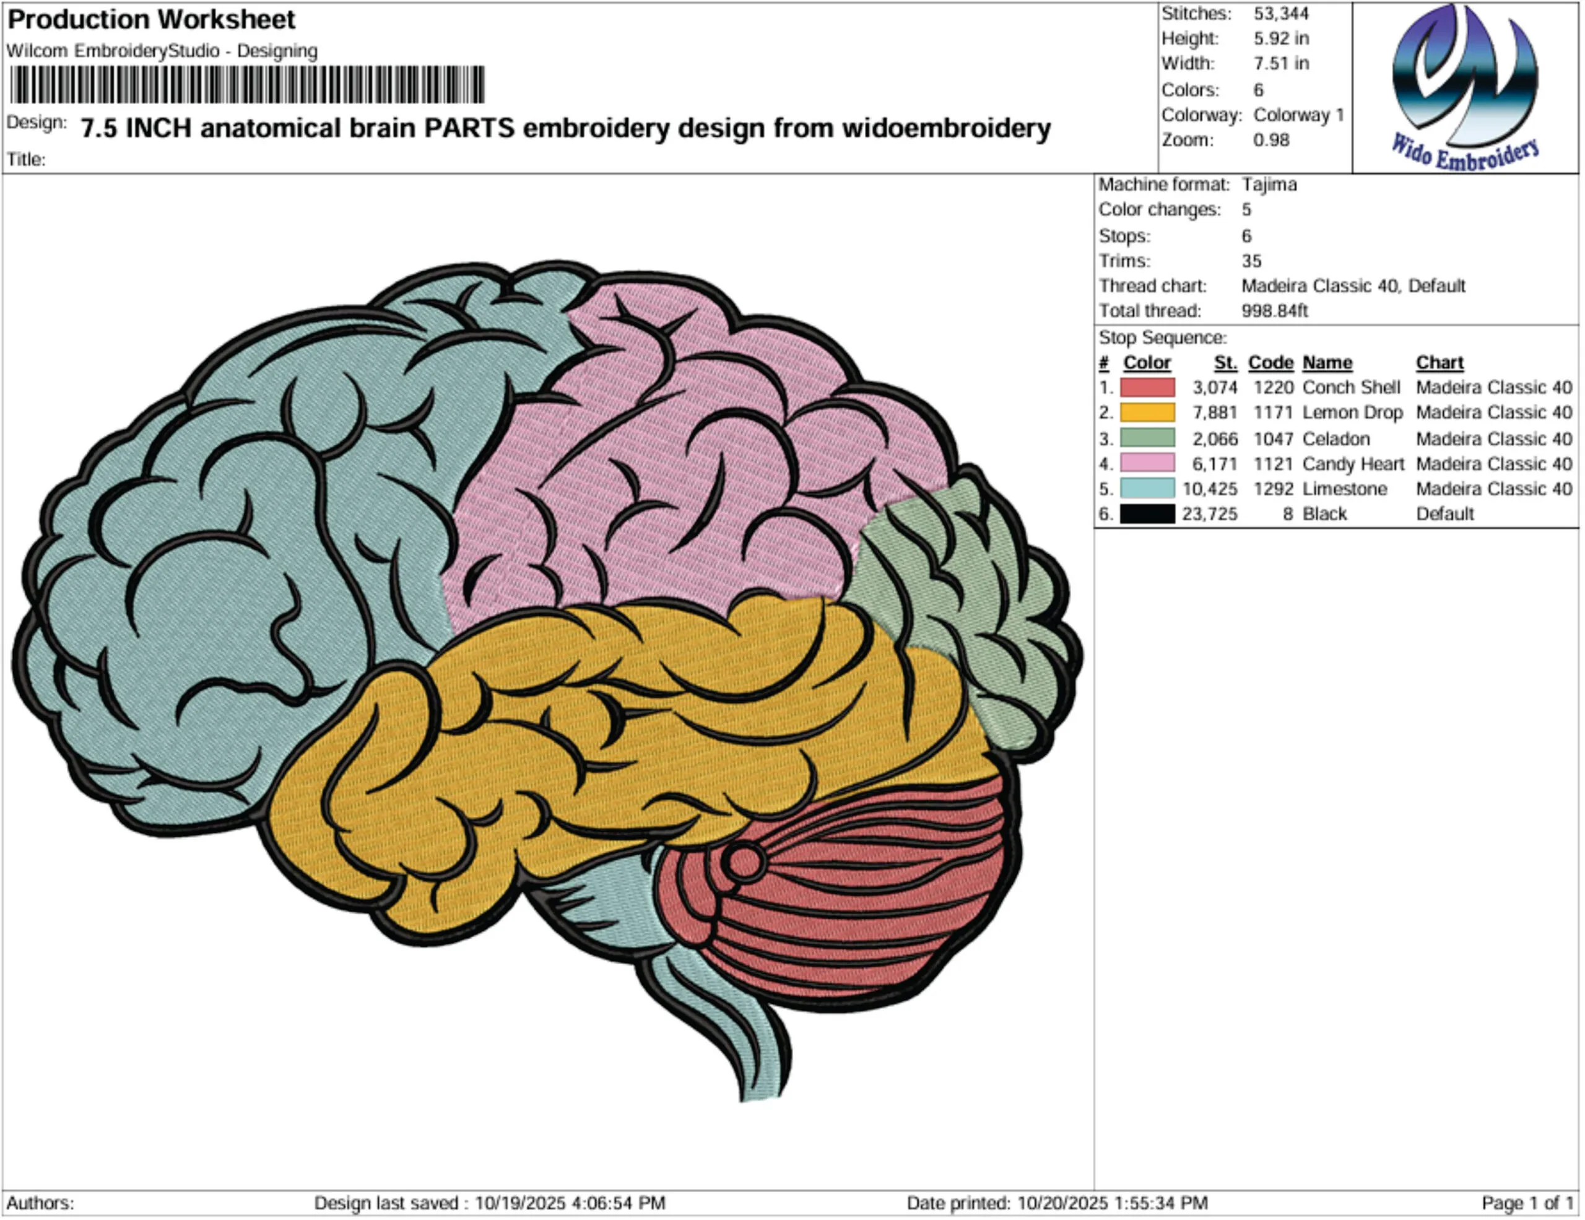This screenshot has height=1220, width=1585.
Task: Click the 'Page 1 of 1' indicator
Action: tap(1527, 1203)
